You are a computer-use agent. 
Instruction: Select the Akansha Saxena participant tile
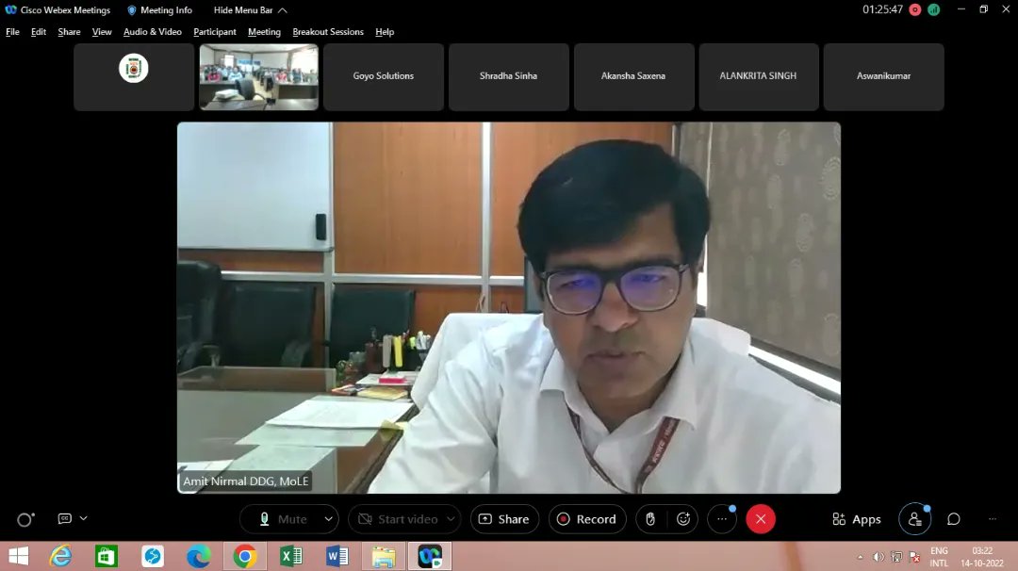click(x=633, y=76)
